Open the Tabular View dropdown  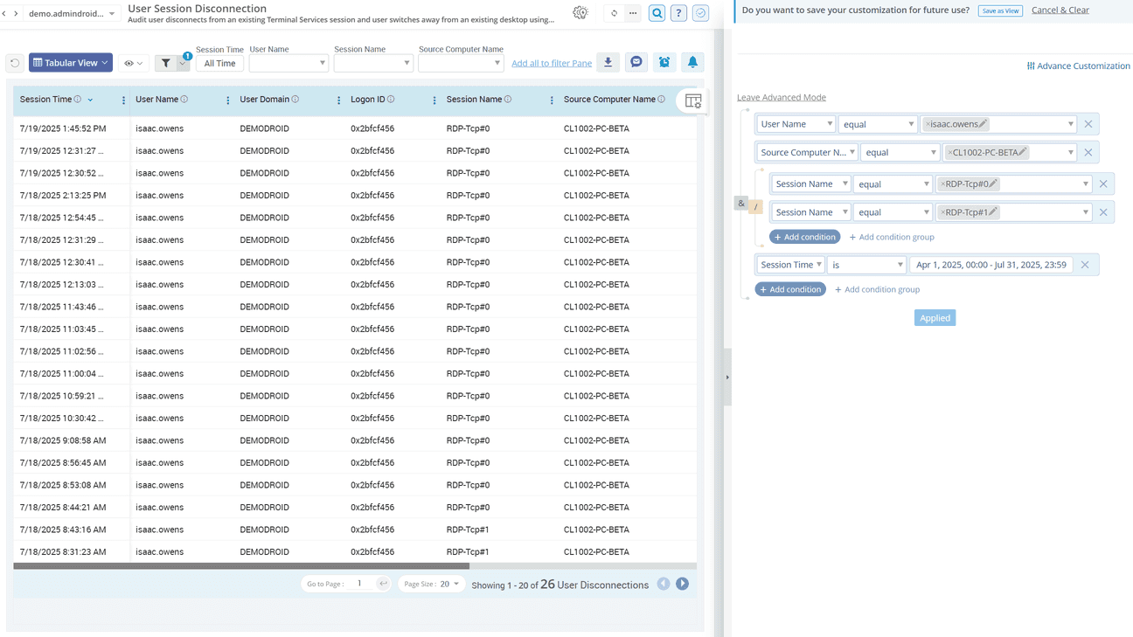point(70,63)
